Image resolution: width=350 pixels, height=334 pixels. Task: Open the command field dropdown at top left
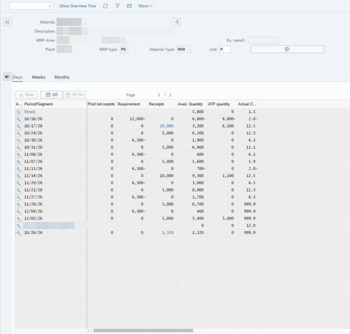coord(50,6)
